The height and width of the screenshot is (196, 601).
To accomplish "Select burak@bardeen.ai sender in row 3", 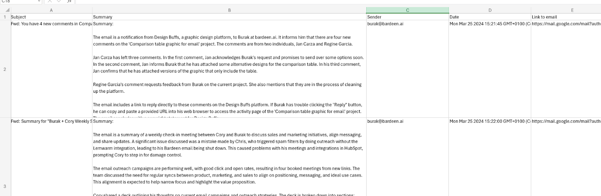I will 408,157.
